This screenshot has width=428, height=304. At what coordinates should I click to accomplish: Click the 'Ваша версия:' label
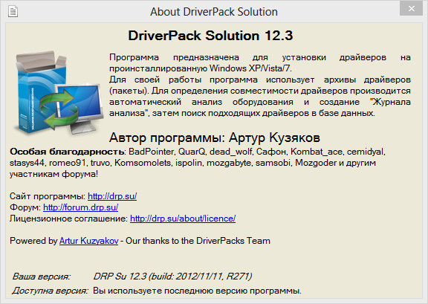click(41, 276)
